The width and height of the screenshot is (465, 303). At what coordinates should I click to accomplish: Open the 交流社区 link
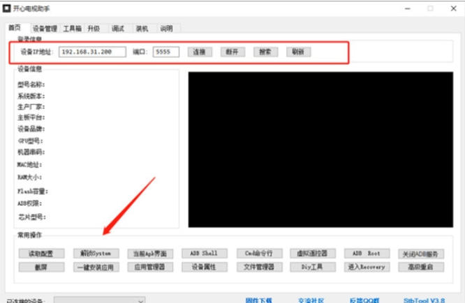311,300
